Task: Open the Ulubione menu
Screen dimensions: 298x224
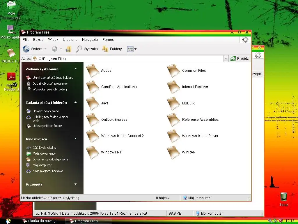Action: [70, 40]
